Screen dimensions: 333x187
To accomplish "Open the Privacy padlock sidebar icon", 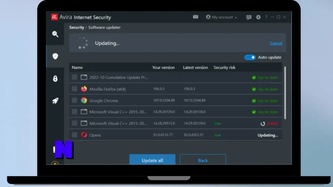I will tap(55, 79).
